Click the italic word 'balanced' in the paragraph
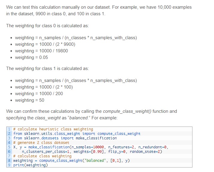Screen dimensions: 214x172 pyautogui.click(x=78, y=118)
